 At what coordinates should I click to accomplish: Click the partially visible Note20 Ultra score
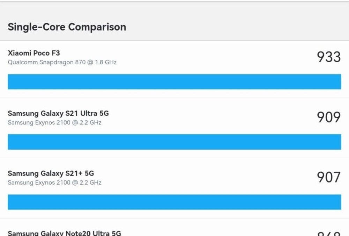click(328, 234)
